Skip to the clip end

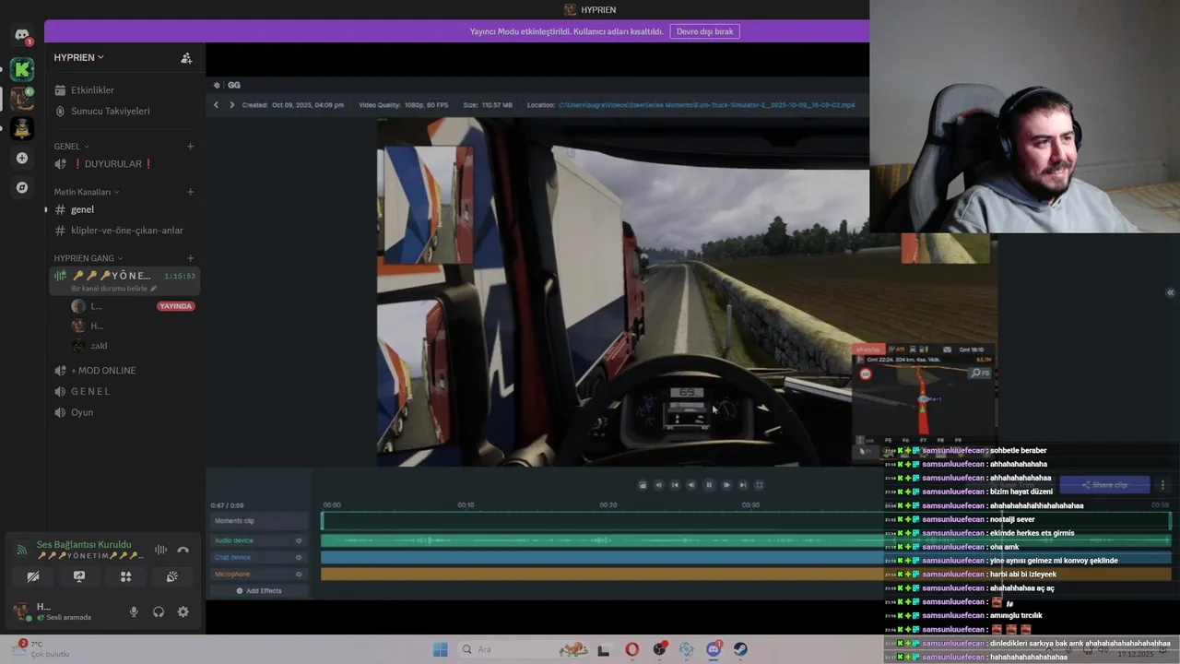click(743, 485)
